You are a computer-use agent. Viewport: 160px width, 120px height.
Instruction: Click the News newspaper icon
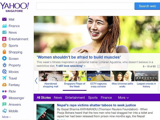point(4,32)
